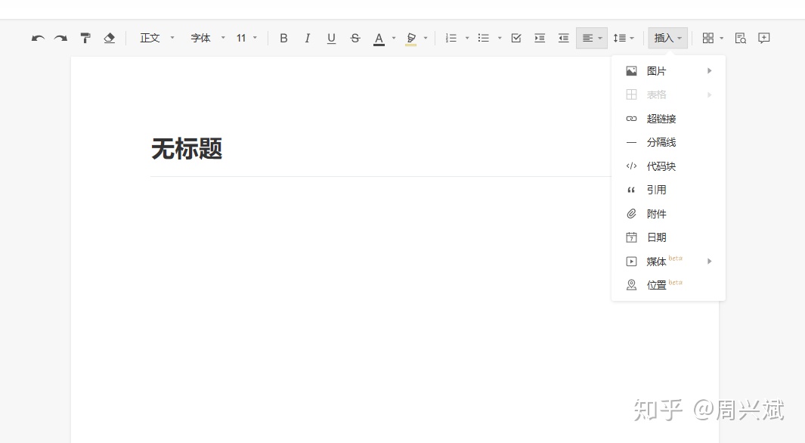Click the play icon beside 媒体

(x=631, y=262)
